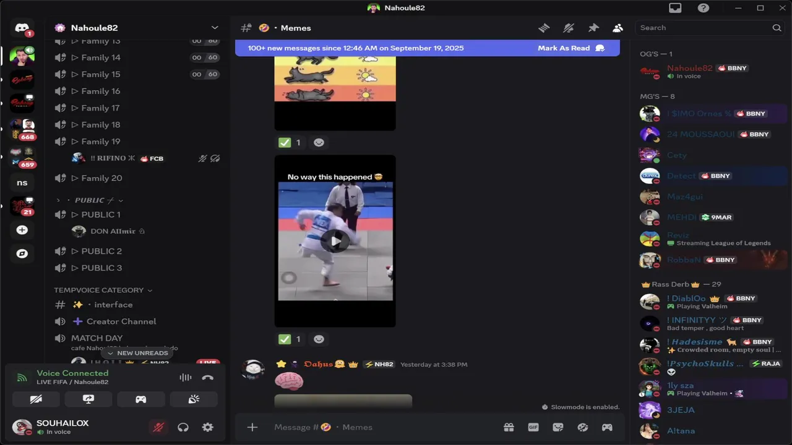Add reaction under cat image
792x445 pixels.
click(x=319, y=143)
